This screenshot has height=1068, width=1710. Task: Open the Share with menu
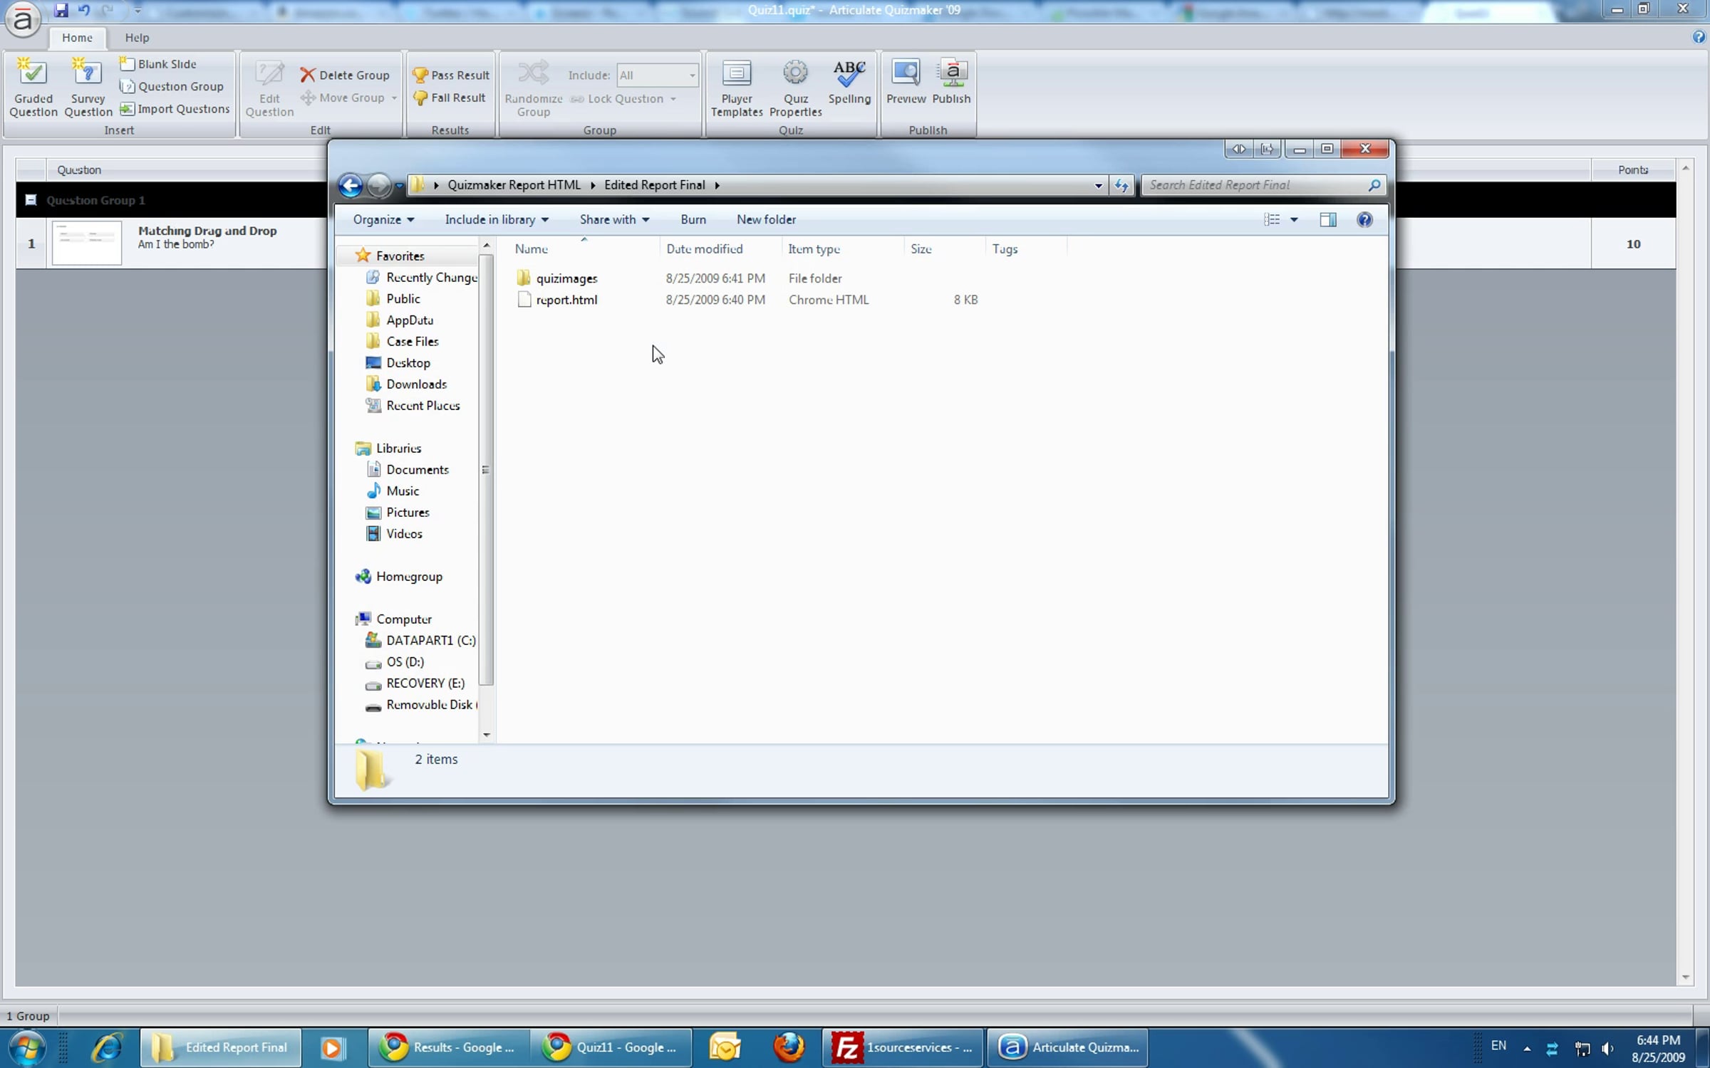point(613,219)
